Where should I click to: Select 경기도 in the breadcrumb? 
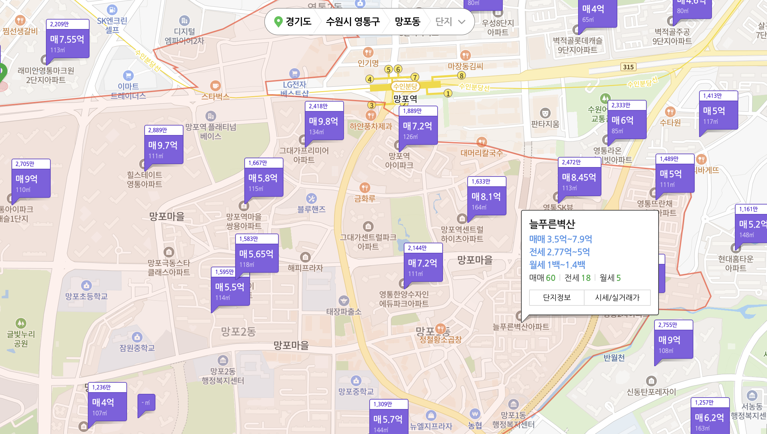point(298,22)
